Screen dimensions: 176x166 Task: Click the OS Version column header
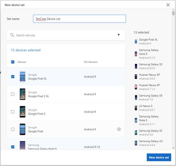(x=91, y=62)
